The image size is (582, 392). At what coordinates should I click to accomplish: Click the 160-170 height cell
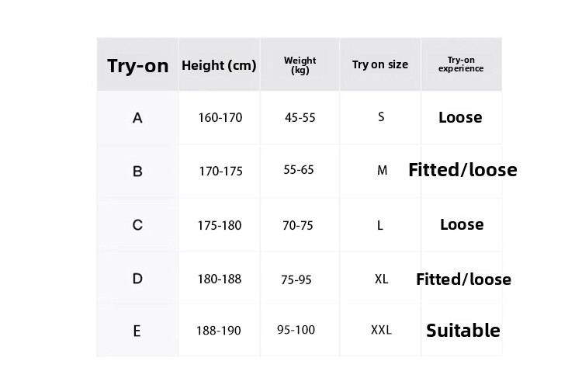(x=220, y=118)
